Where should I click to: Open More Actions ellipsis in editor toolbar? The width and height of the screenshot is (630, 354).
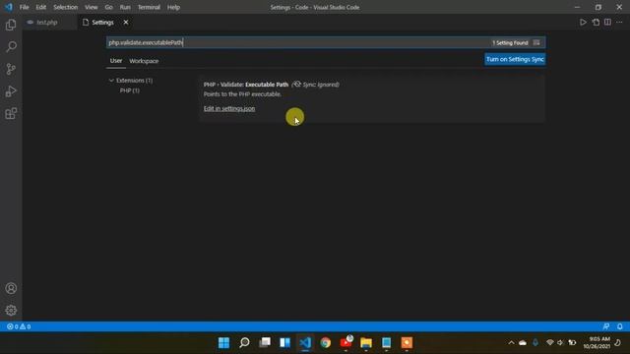click(x=619, y=23)
